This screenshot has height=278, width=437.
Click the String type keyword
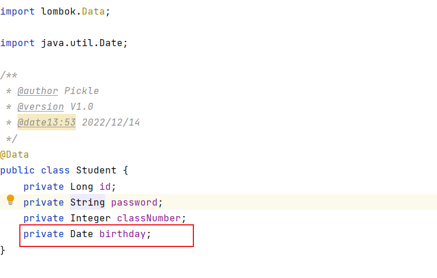(87, 202)
